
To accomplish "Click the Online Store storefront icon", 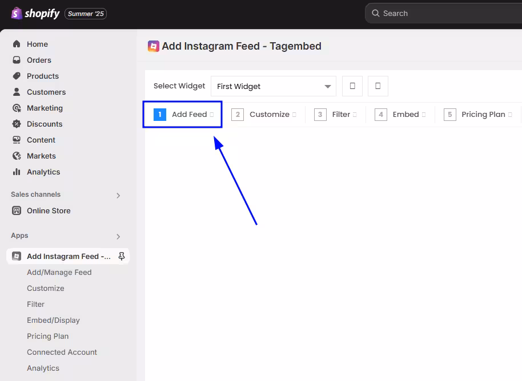I will pyautogui.click(x=17, y=210).
